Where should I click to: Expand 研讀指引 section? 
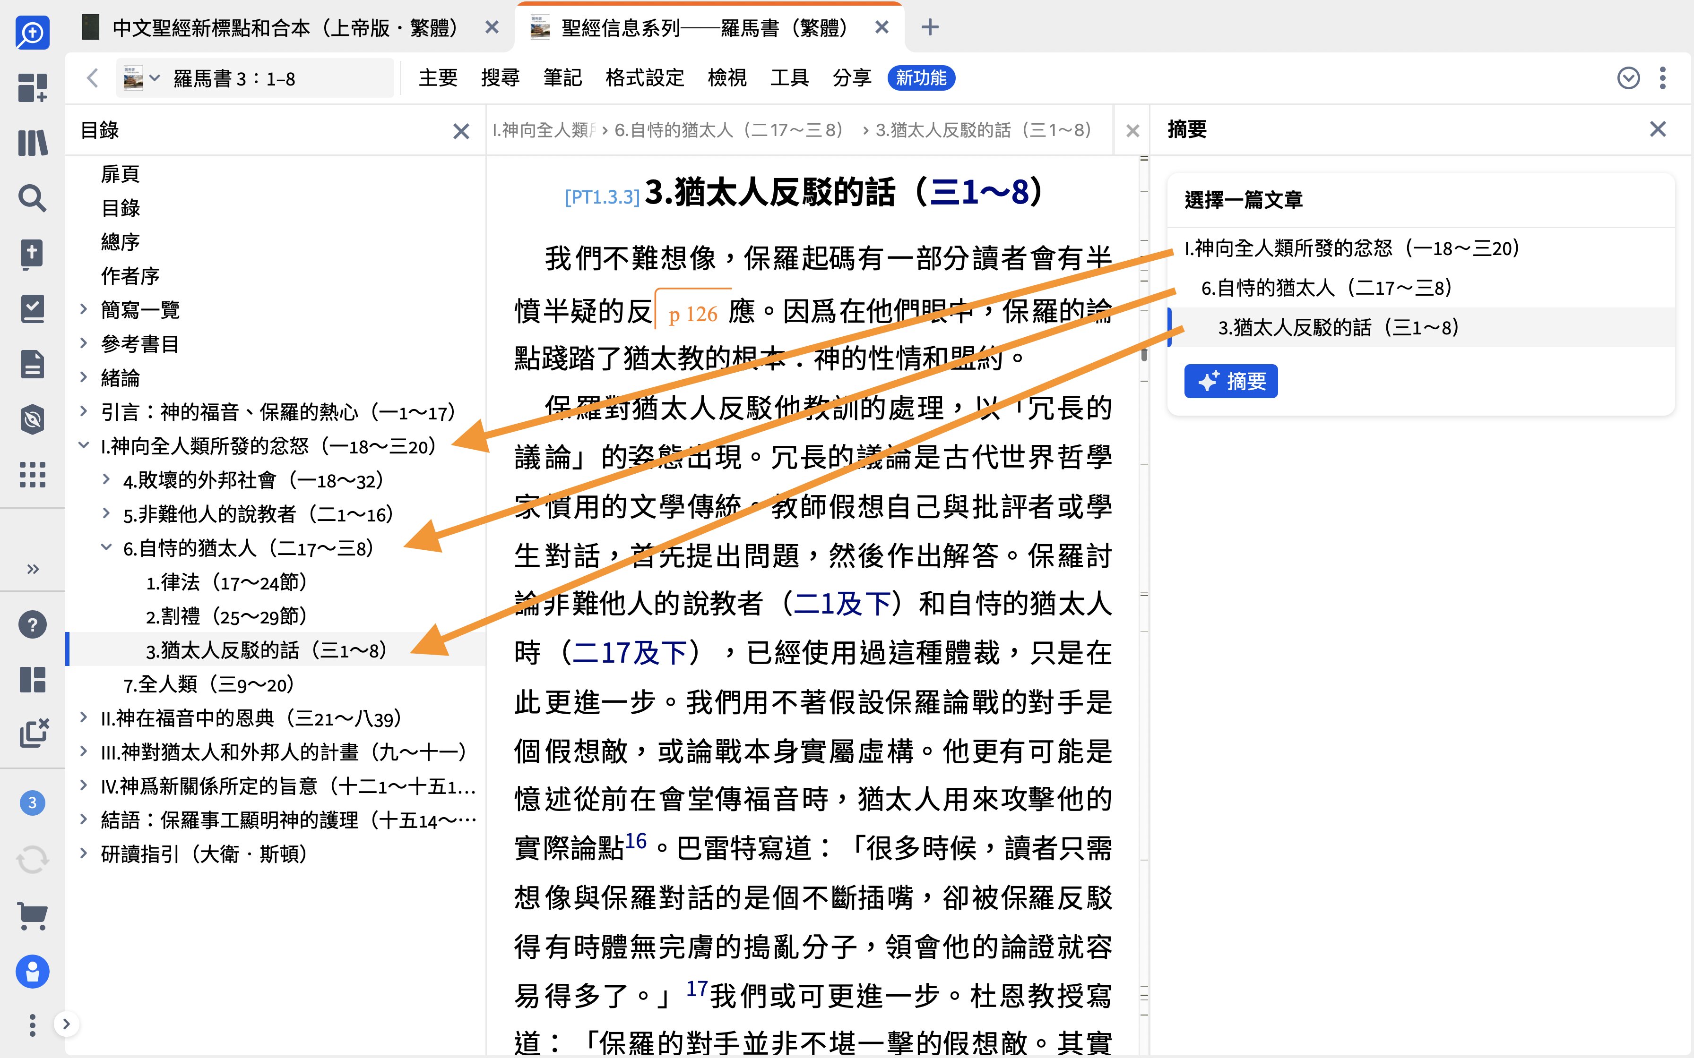tap(83, 853)
